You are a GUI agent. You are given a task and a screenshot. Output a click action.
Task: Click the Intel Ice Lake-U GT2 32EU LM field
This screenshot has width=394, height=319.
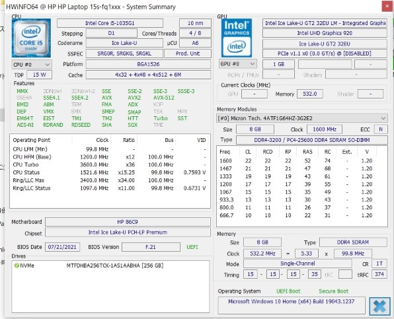click(x=325, y=23)
